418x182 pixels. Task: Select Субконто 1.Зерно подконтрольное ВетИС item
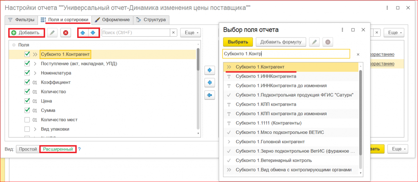(x=291, y=151)
